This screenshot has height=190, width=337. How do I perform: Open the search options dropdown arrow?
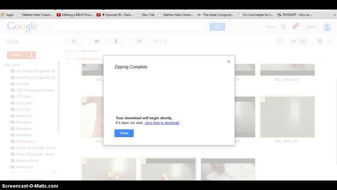tap(206, 27)
